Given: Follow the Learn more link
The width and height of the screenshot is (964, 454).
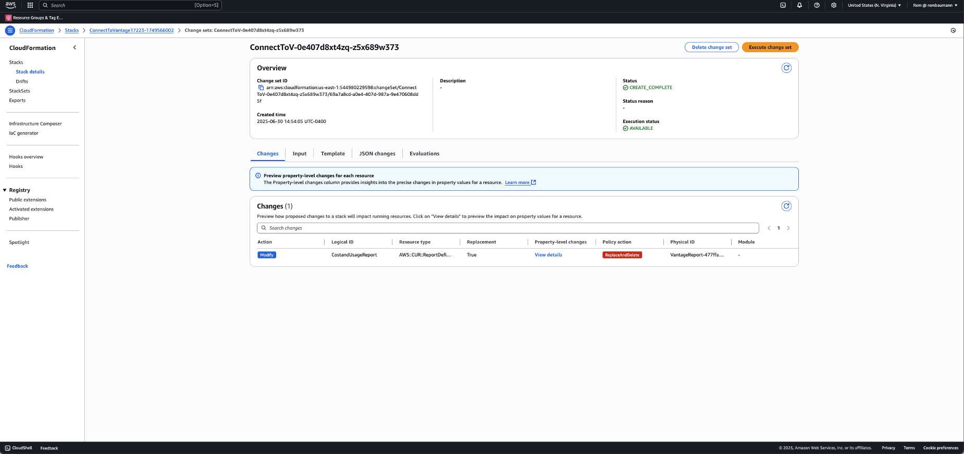Looking at the screenshot, I should (520, 182).
